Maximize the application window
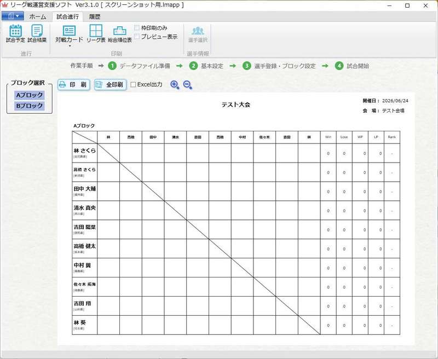438x359 pixels. coord(407,5)
